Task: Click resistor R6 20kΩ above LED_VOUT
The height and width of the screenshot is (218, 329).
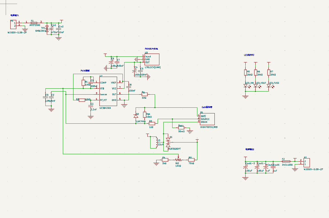Action: click(x=256, y=72)
